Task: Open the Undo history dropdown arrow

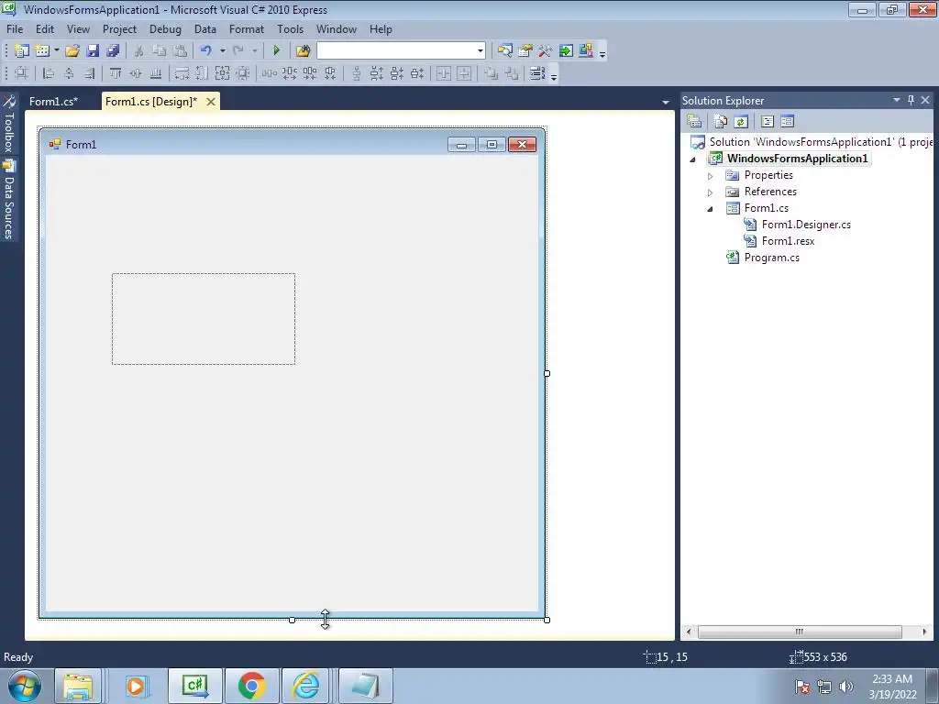Action: coord(222,51)
